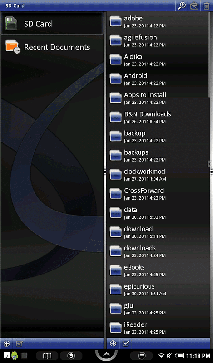Click the Wi-Fi signal status icon
Screen dimensions: 213x363
coord(161,356)
